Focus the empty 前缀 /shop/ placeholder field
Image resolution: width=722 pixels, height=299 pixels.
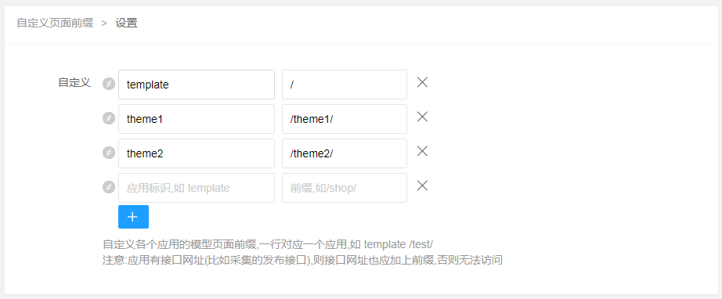(x=345, y=188)
